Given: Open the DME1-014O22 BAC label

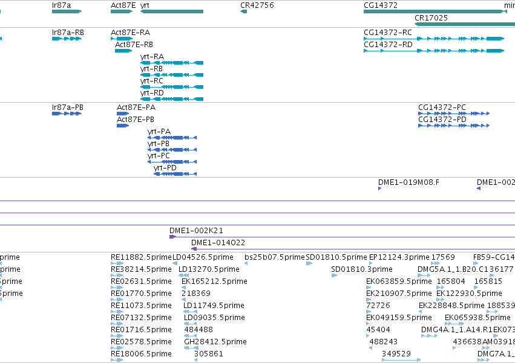Looking at the screenshot, I should click(218, 243).
